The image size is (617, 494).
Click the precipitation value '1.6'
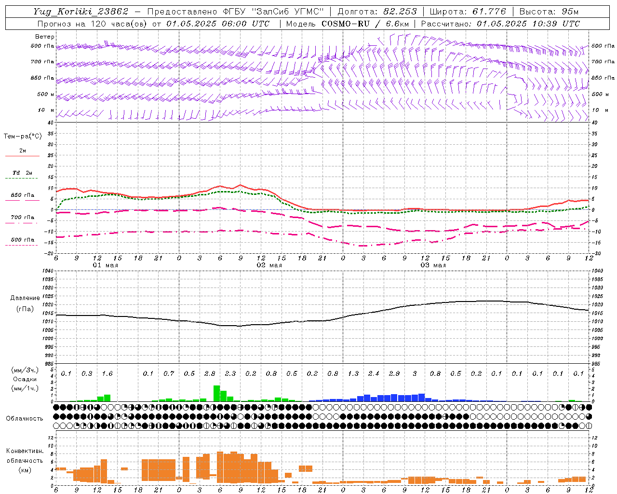tap(107, 374)
